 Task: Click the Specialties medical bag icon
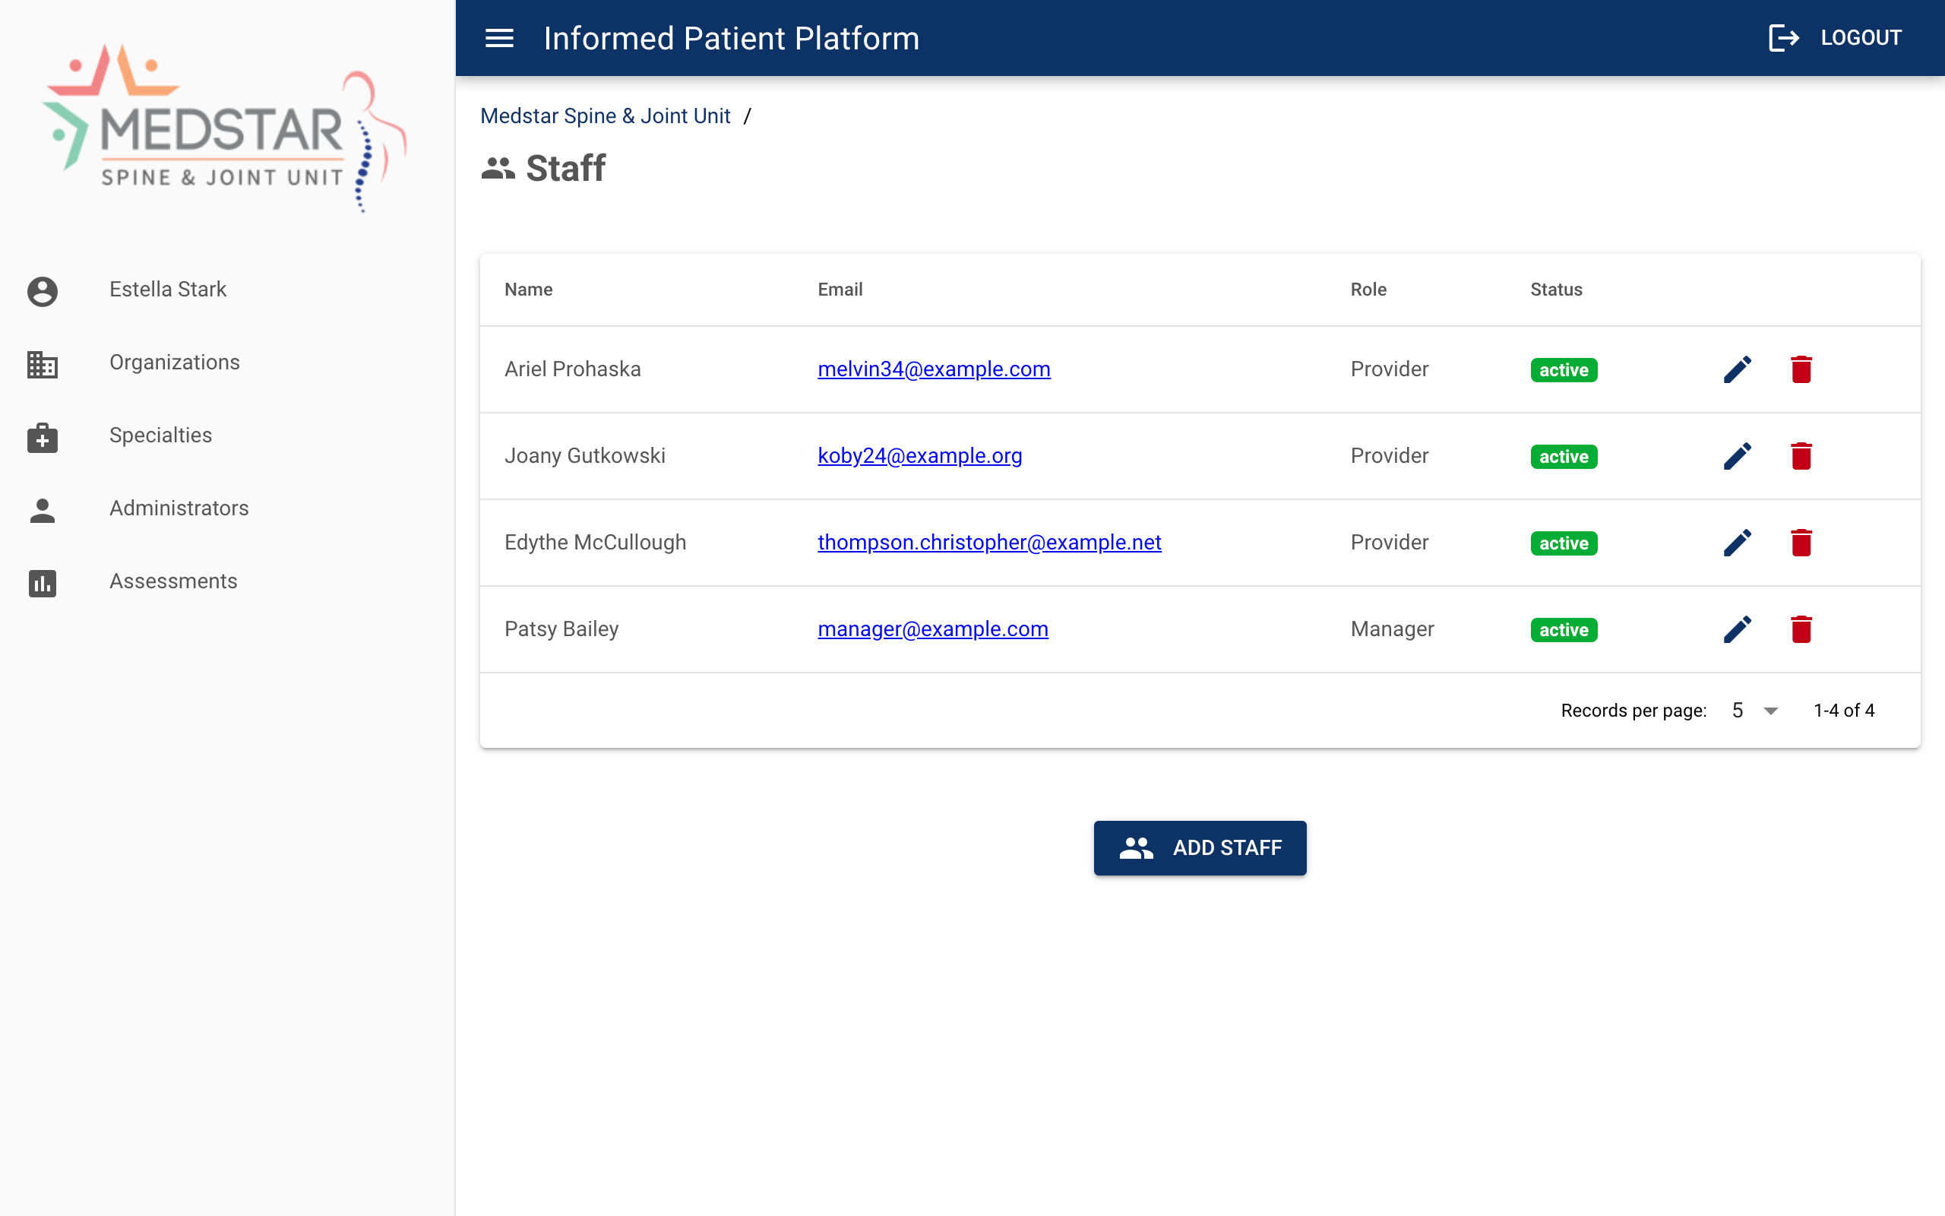click(x=43, y=438)
